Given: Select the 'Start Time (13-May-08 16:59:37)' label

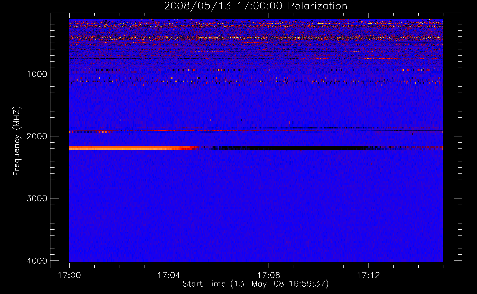Looking at the screenshot, I should [256, 284].
